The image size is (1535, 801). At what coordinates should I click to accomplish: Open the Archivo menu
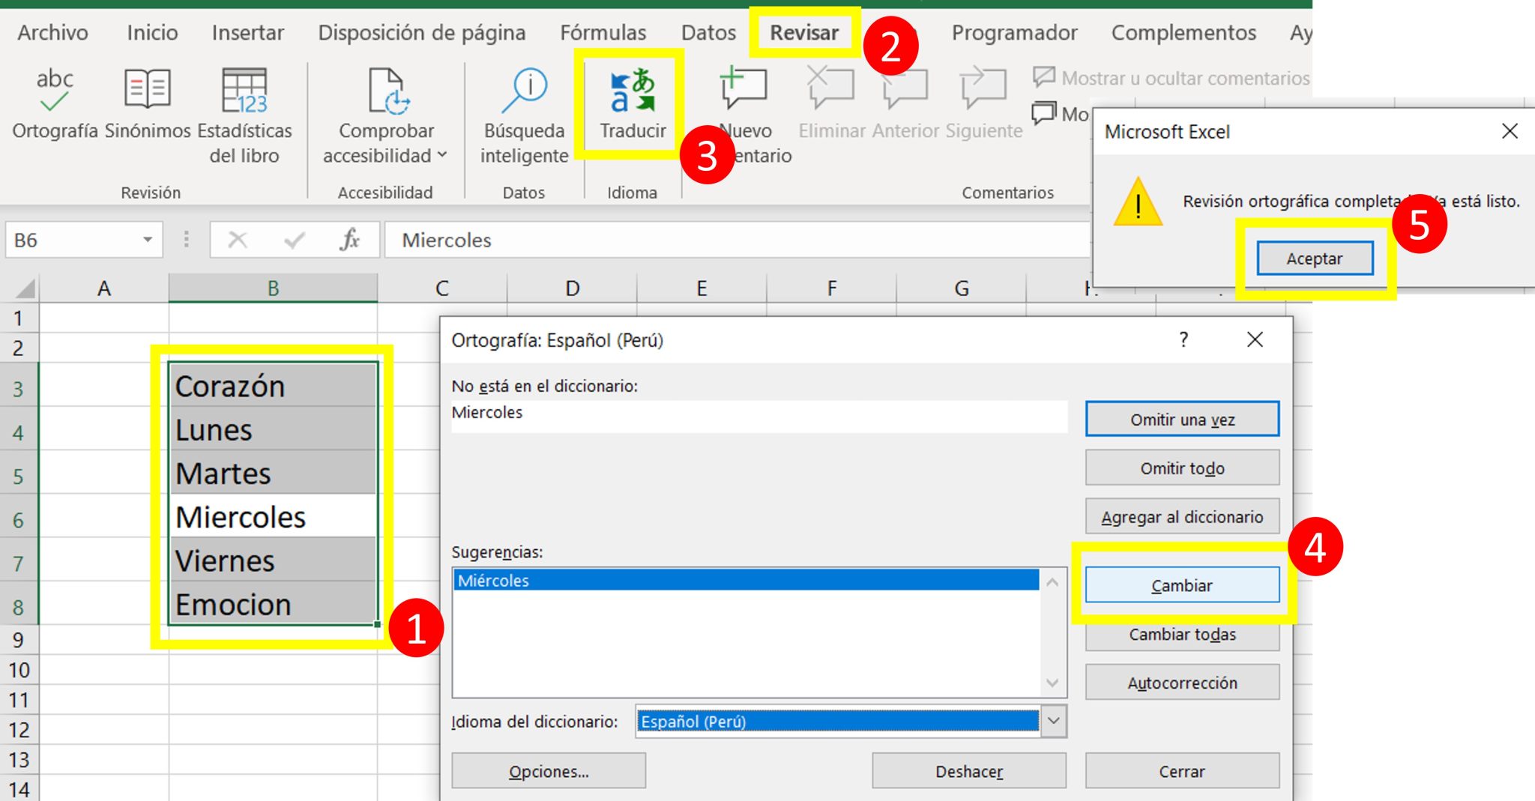(52, 33)
